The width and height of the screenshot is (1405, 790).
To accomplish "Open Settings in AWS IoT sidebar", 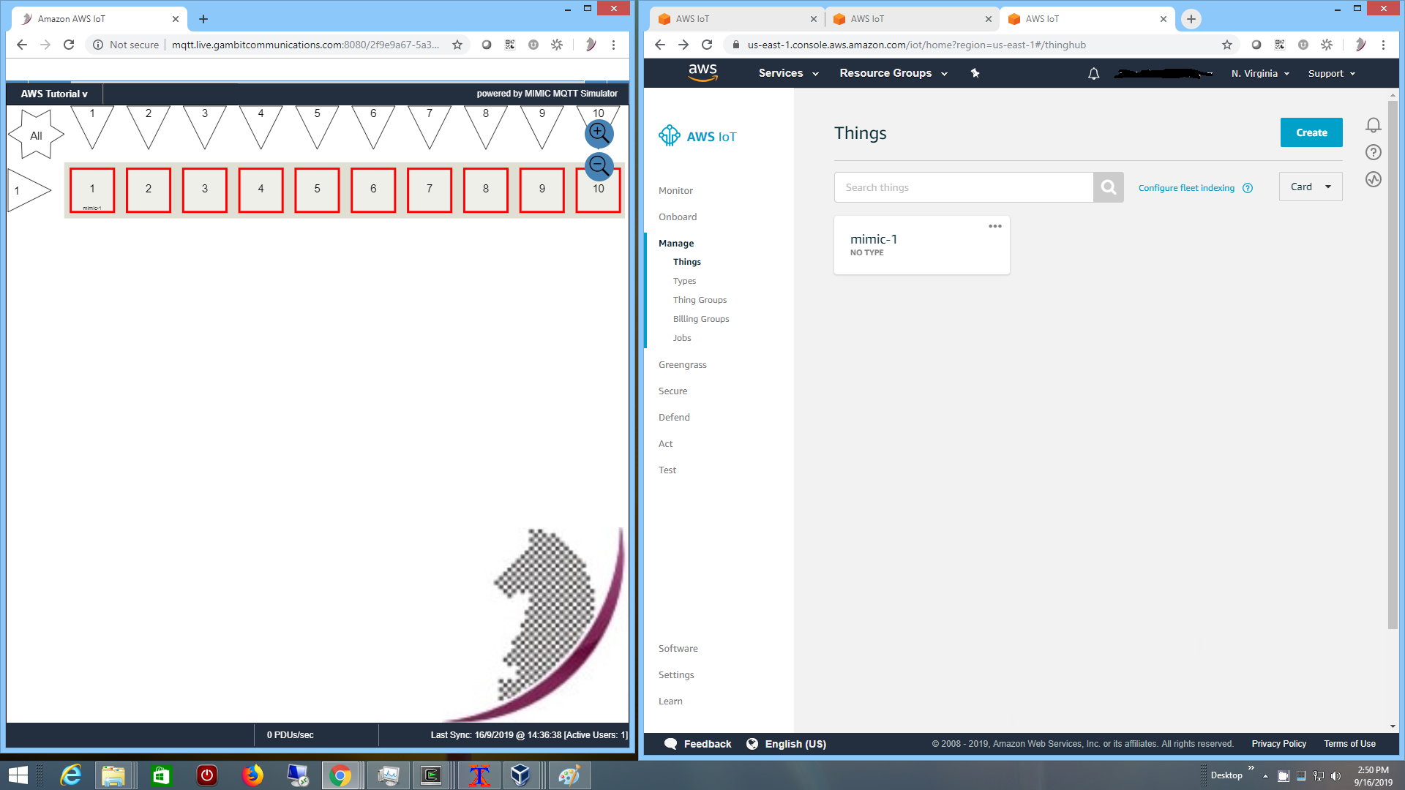I will 676,674.
